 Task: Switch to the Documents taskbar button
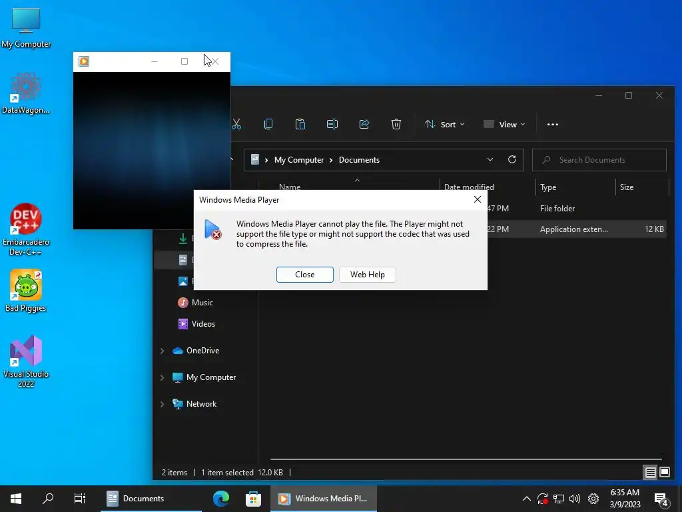pyautogui.click(x=151, y=499)
